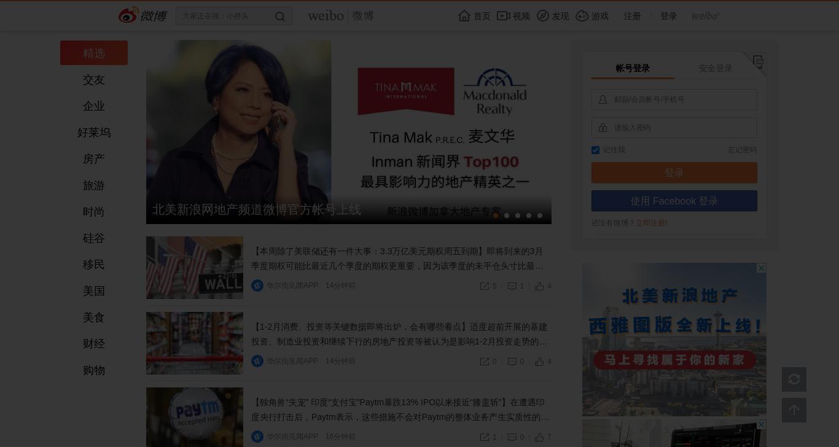Open the 独角兽 Paytm post text
This screenshot has height=447, width=839.
click(x=400, y=410)
